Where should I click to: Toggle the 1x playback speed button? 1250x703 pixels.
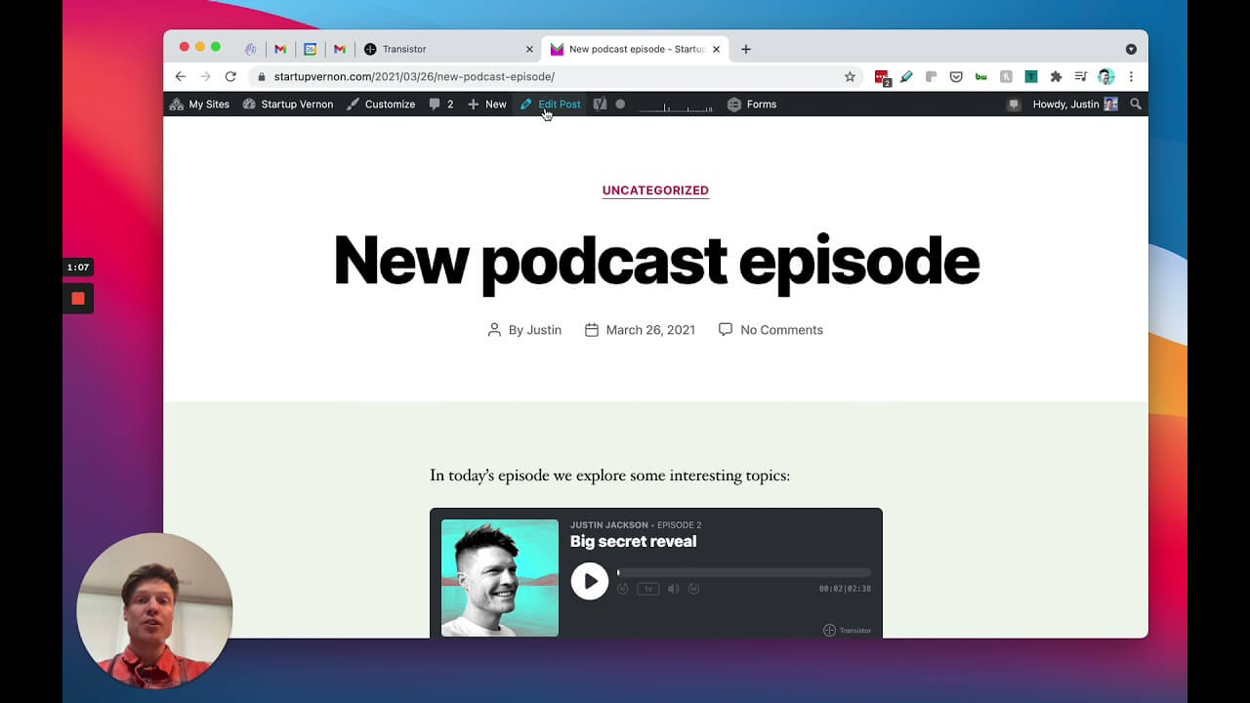(647, 589)
